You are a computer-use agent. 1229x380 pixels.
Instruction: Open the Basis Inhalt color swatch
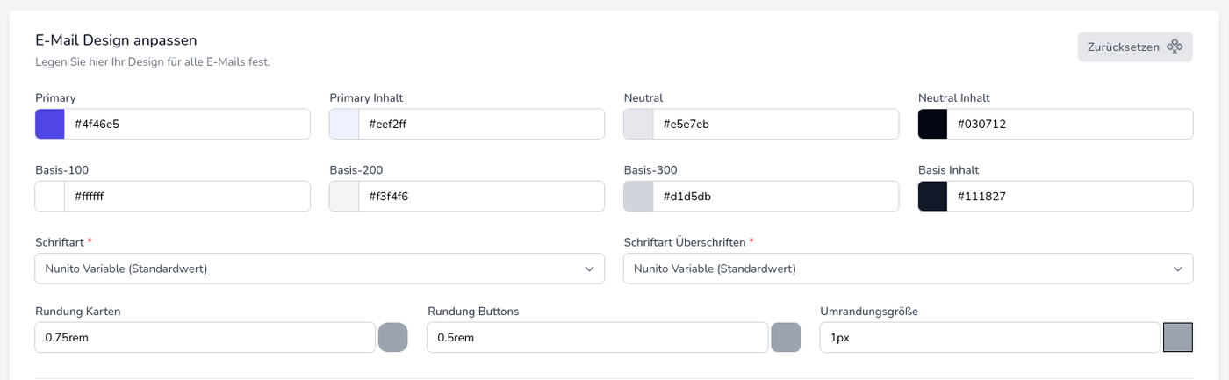[x=932, y=197]
